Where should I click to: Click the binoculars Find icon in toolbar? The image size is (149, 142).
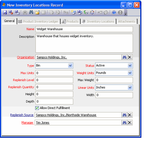(x=31, y=12)
